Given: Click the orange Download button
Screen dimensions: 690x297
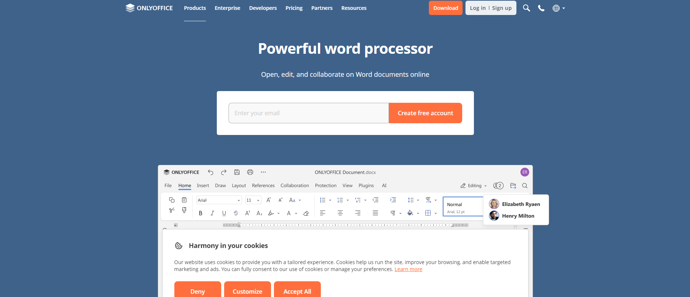Looking at the screenshot, I should 446,8.
